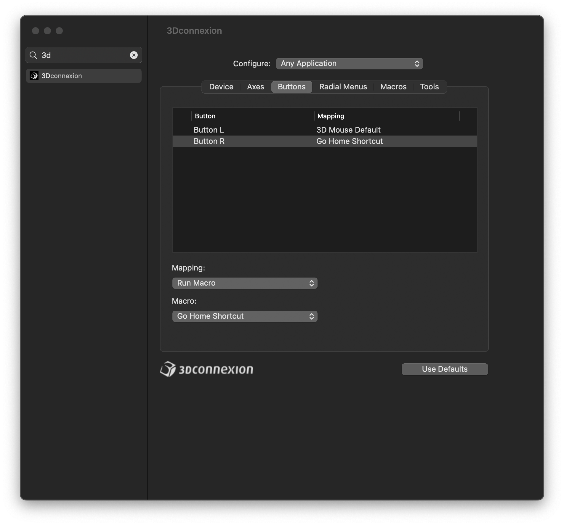
Task: Select the 3Dconnexion sidebar icon
Action: point(34,76)
